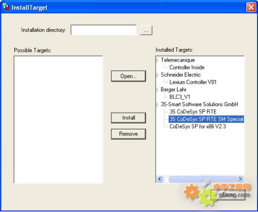Focus the Installation directory input field

(x=104, y=30)
